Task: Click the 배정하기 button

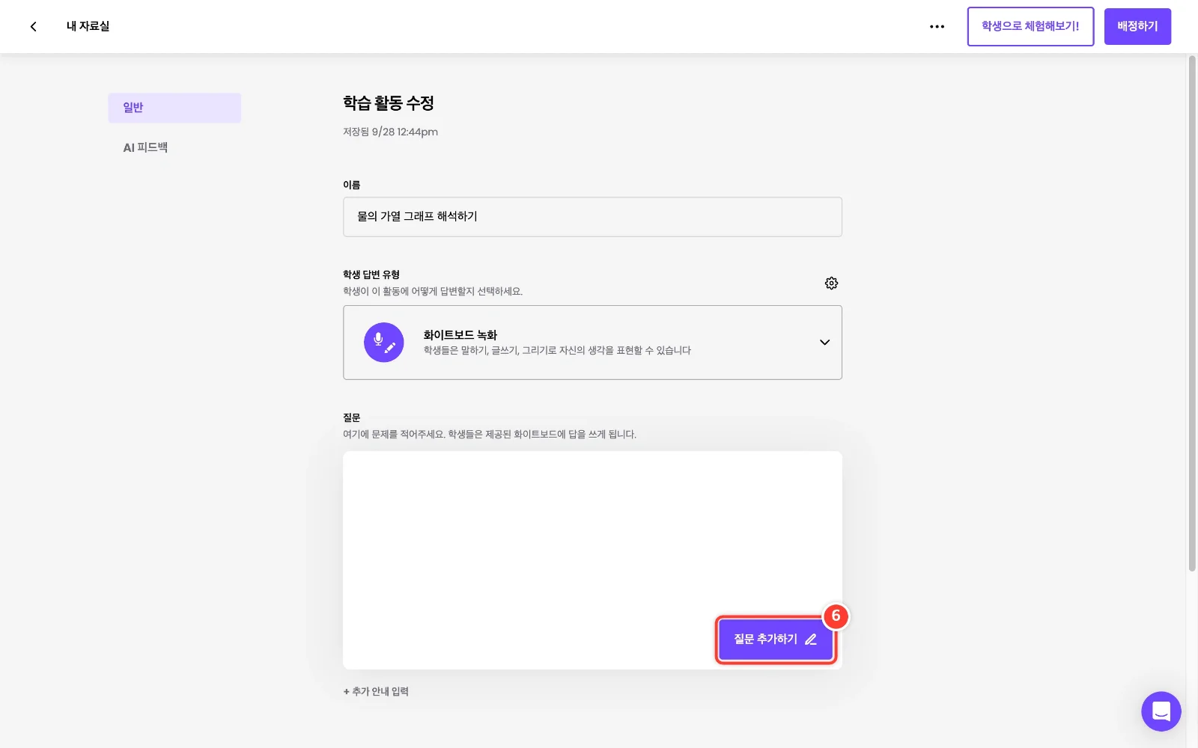Action: point(1137,26)
